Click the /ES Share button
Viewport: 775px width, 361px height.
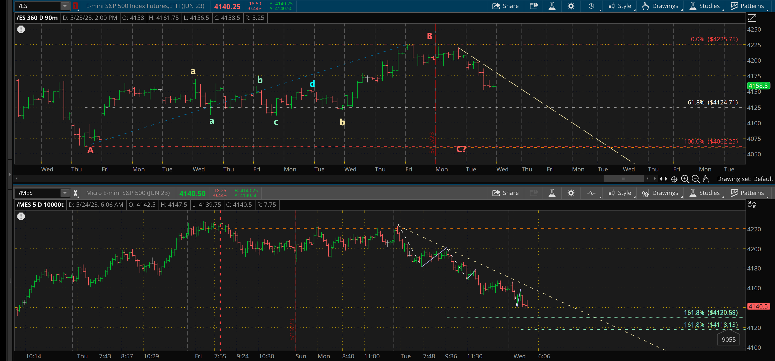505,6
